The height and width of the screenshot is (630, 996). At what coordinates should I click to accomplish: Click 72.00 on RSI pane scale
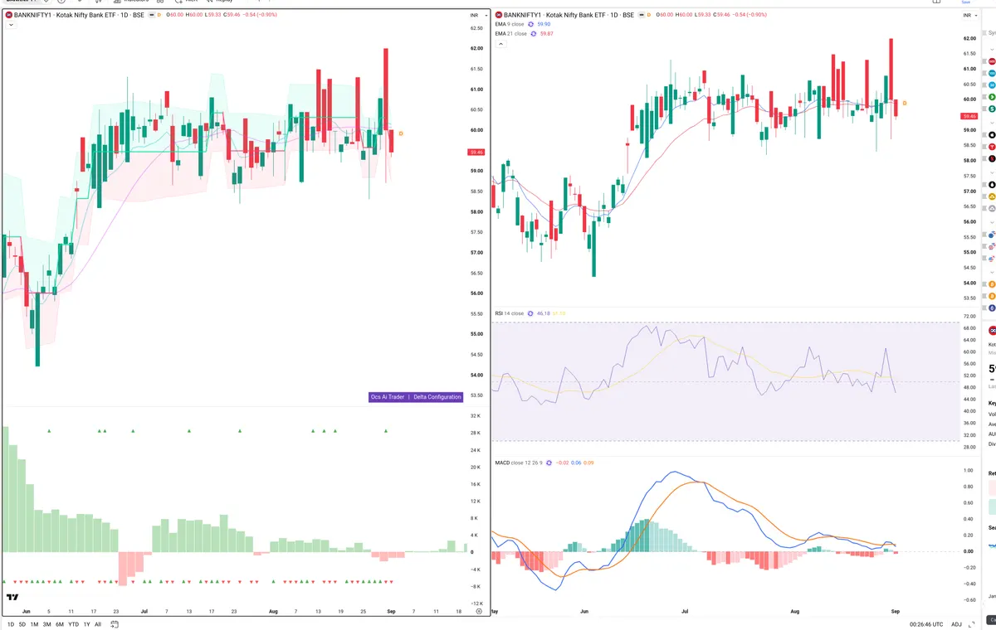(x=970, y=317)
